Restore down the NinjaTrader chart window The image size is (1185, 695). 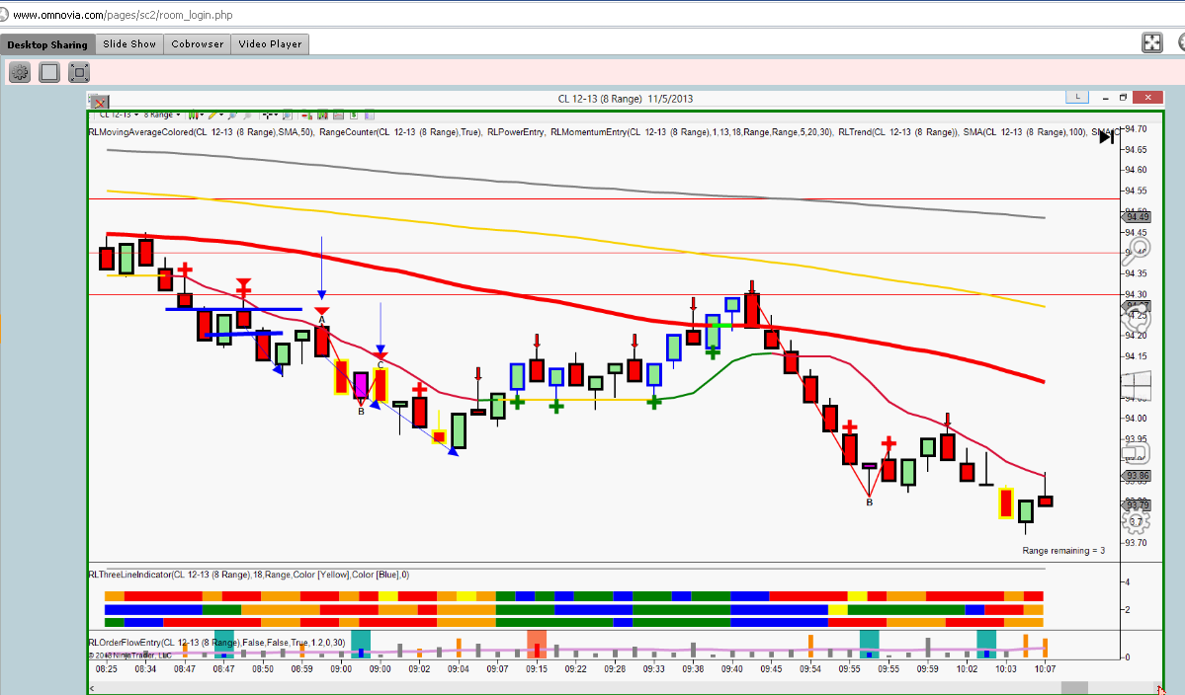pos(1124,98)
